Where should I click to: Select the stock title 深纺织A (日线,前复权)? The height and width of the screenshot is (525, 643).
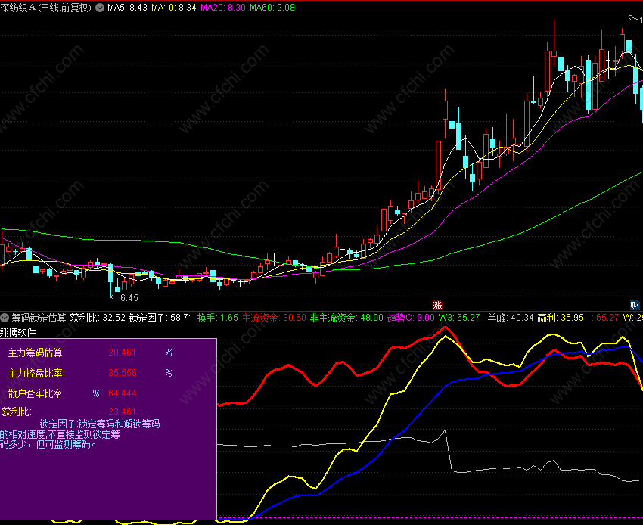pos(46,8)
